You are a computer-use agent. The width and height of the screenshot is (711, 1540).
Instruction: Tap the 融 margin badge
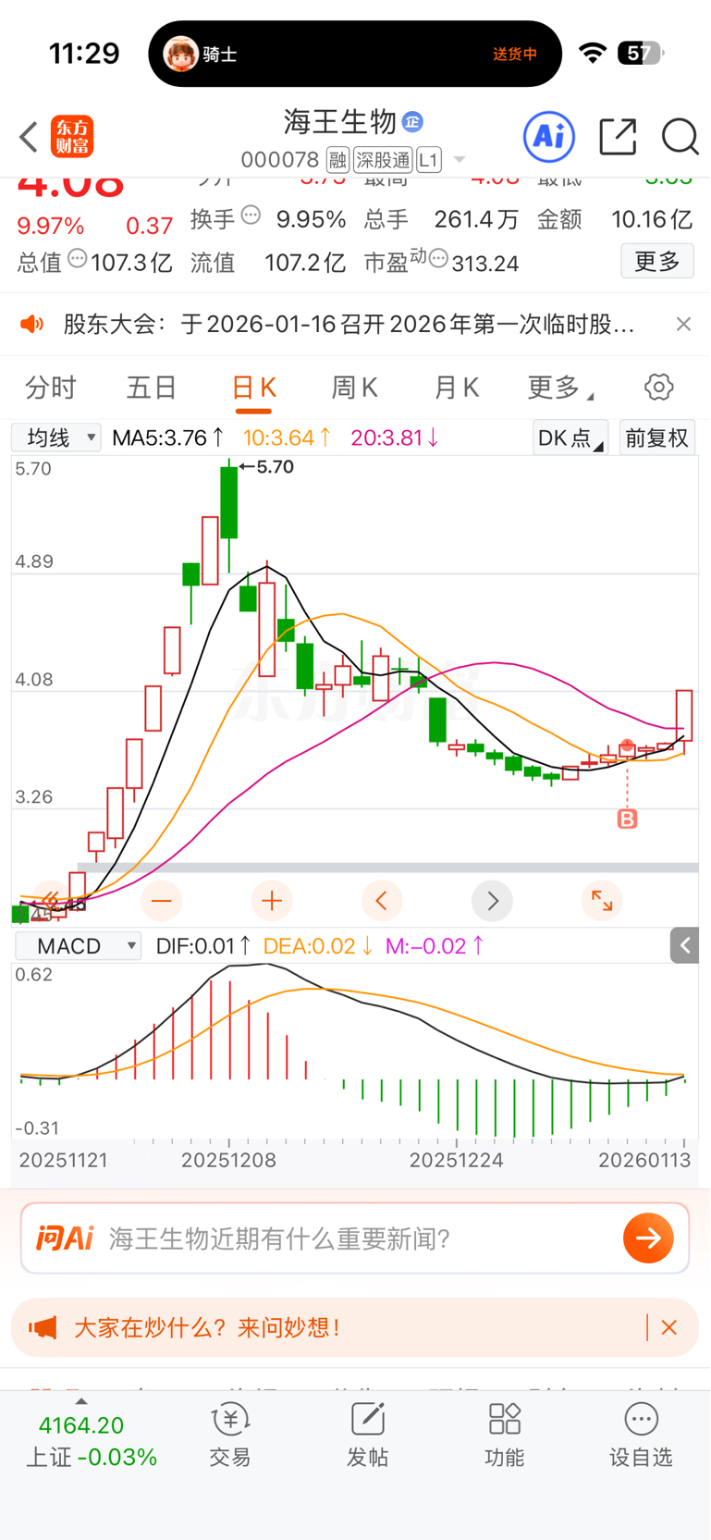337,160
